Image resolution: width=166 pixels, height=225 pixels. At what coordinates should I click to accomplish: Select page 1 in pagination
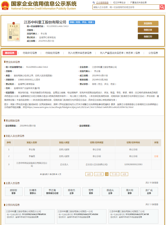click(107, 174)
